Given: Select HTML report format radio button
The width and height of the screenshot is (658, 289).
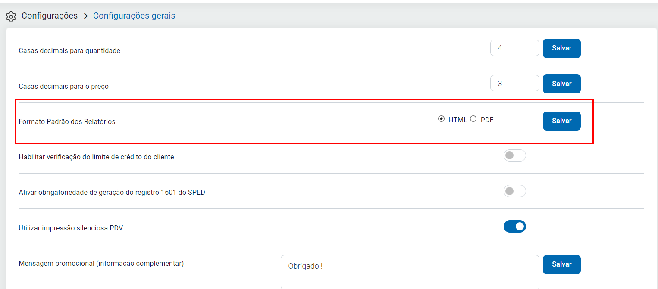Looking at the screenshot, I should click(441, 119).
